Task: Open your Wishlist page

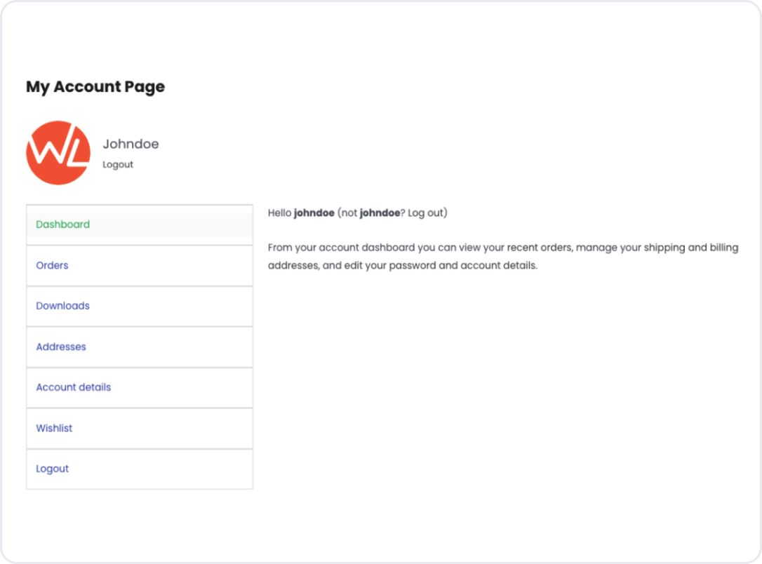Action: pyautogui.click(x=54, y=428)
